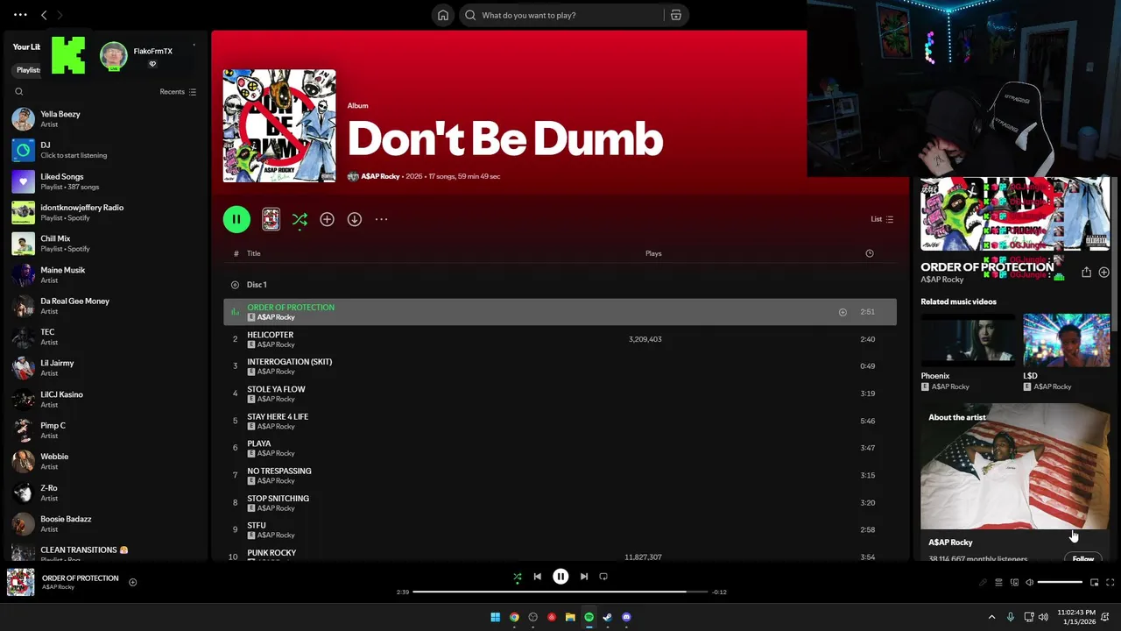Open A$AP Rocky artist link in header
Screen dimensions: 1121x631
(x=380, y=176)
